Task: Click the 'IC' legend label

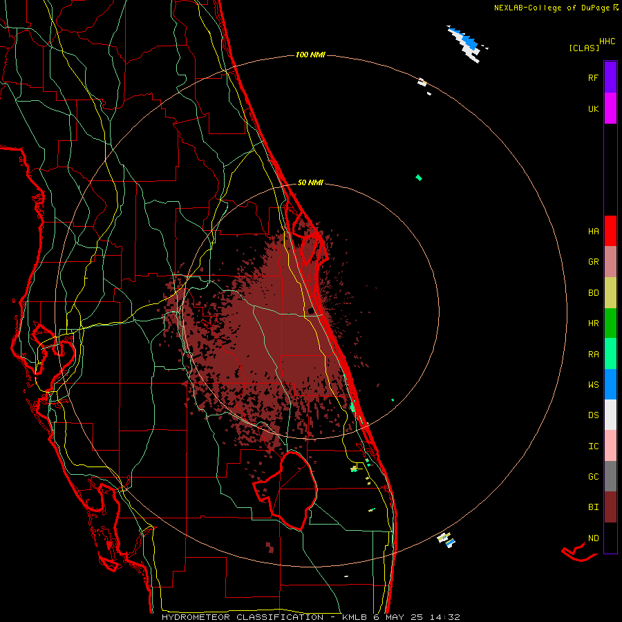Action: [593, 446]
